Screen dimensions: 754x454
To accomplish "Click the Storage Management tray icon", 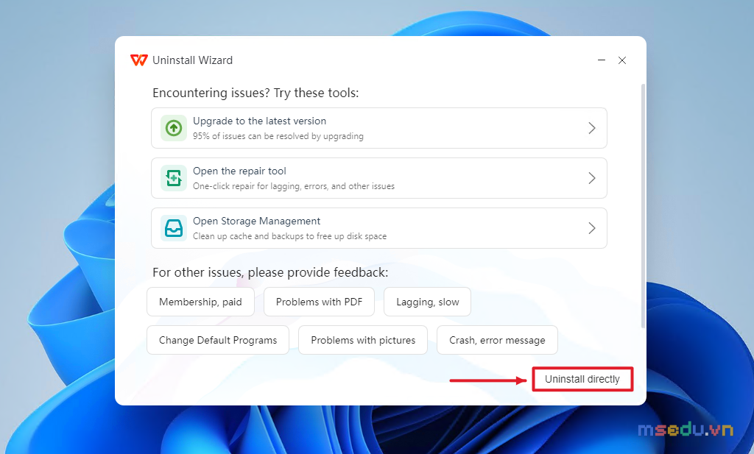I will (174, 227).
